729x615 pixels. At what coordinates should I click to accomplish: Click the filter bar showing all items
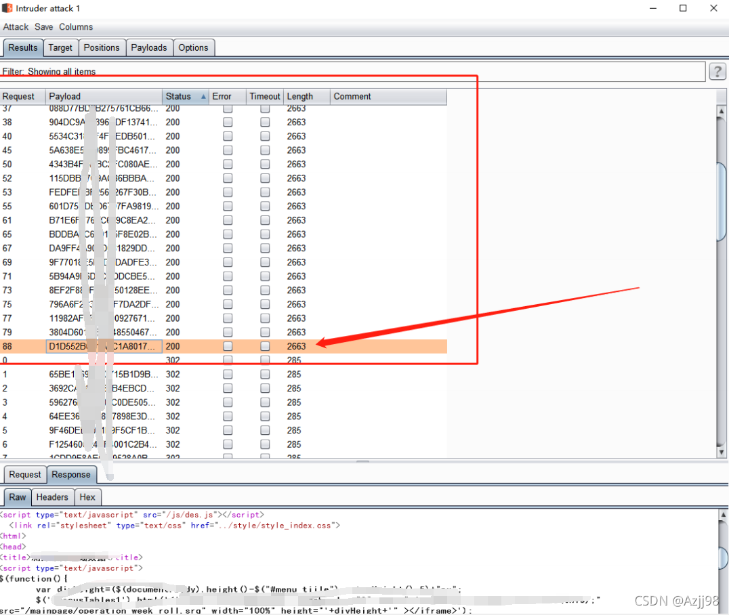point(352,72)
